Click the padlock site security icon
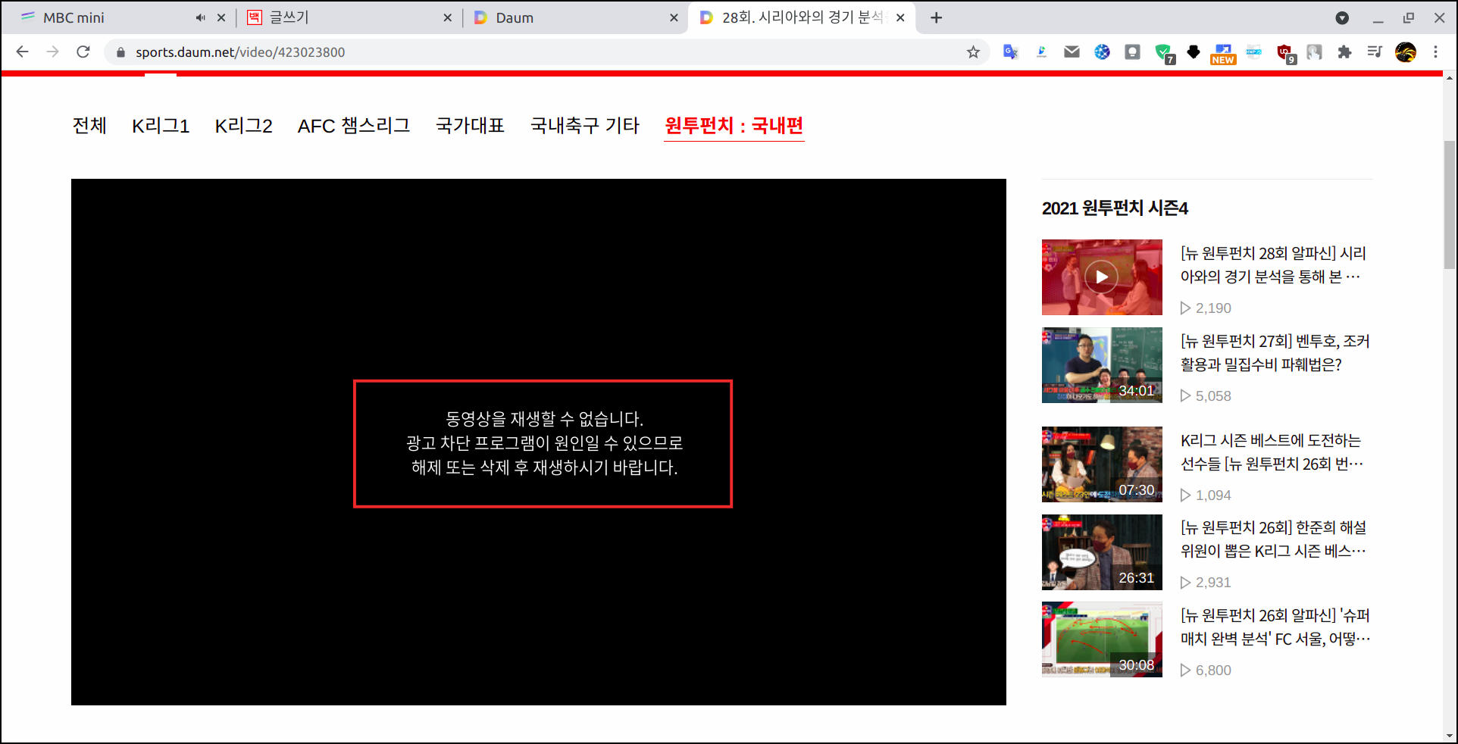Screen dimensions: 1458x744 pos(120,52)
